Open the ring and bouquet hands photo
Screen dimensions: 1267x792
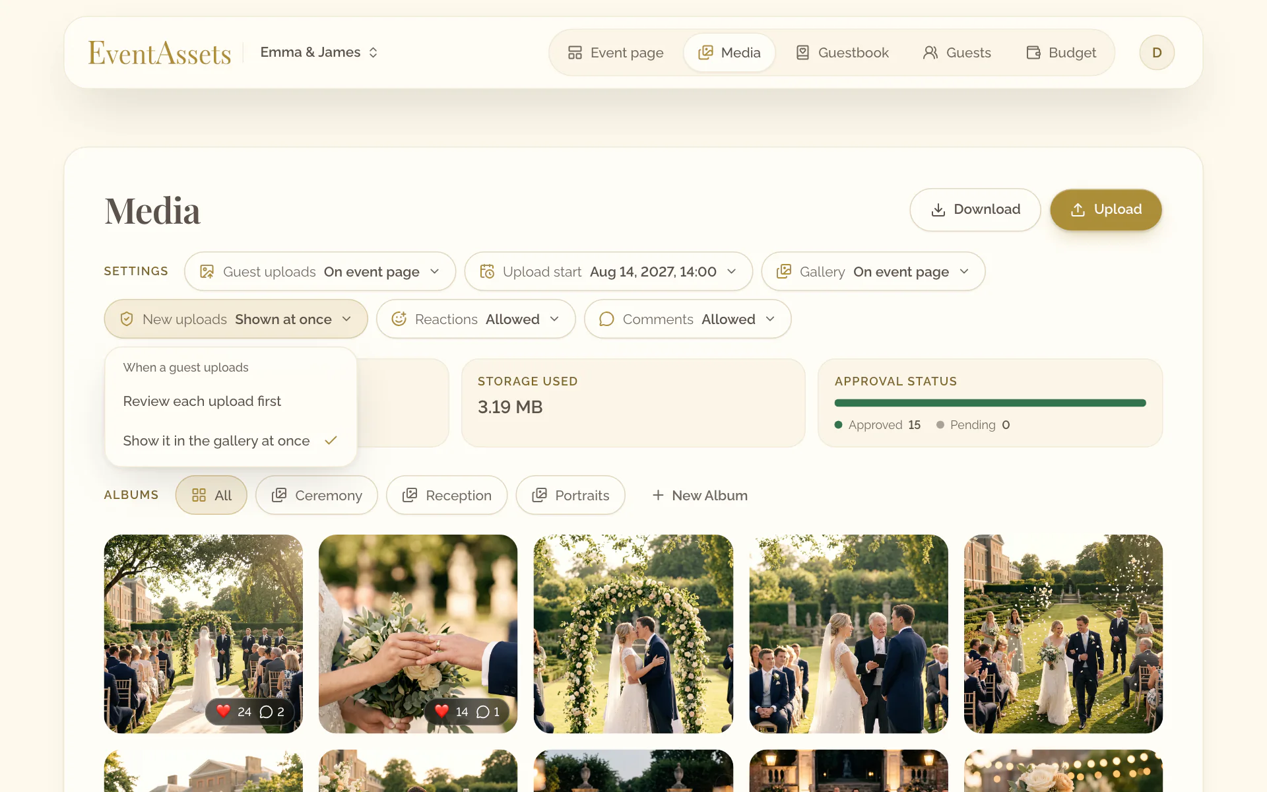point(418,634)
